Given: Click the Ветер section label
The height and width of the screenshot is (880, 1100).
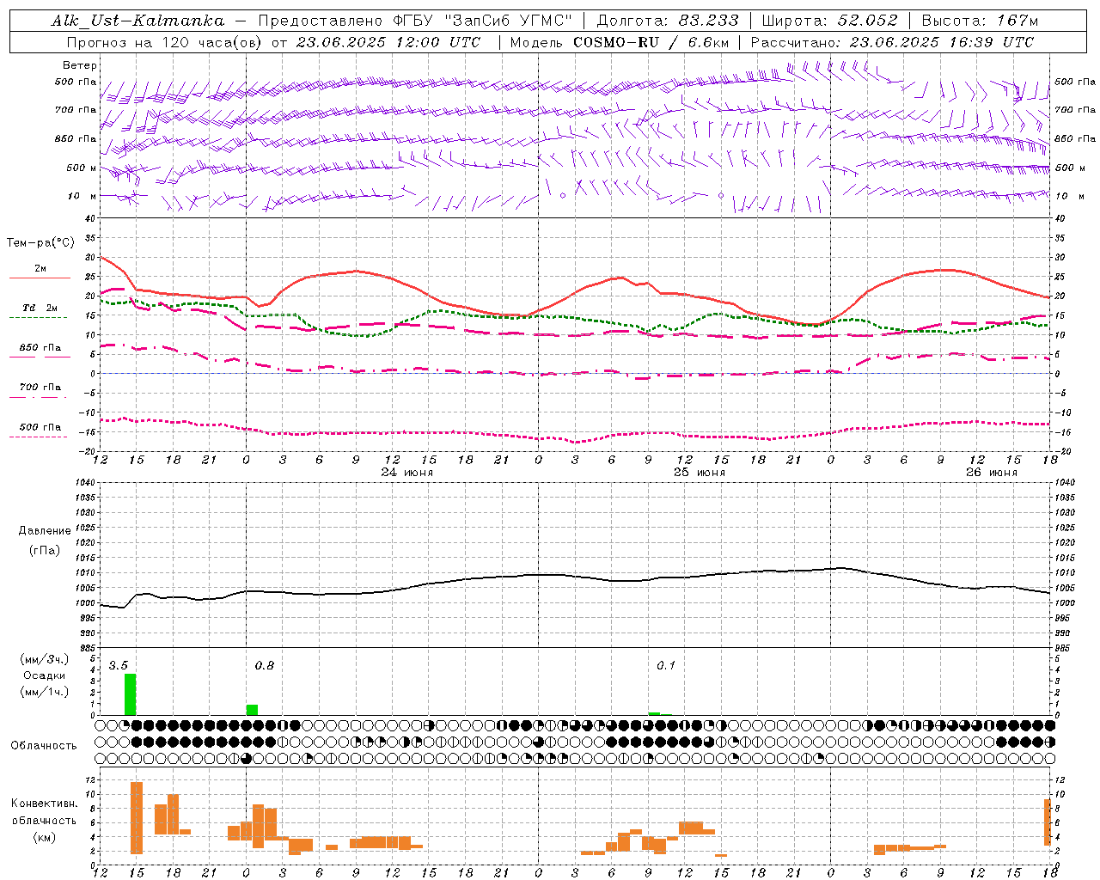Looking at the screenshot, I should (80, 65).
